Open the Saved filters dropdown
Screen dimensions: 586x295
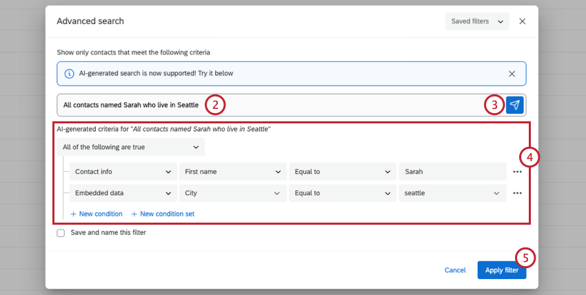coord(477,21)
